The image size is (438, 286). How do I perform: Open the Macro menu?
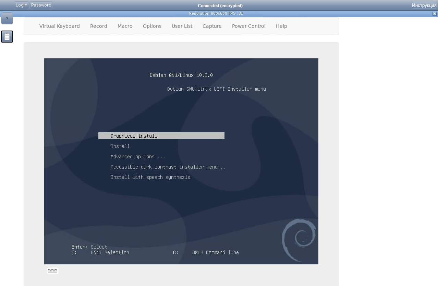[x=125, y=26]
